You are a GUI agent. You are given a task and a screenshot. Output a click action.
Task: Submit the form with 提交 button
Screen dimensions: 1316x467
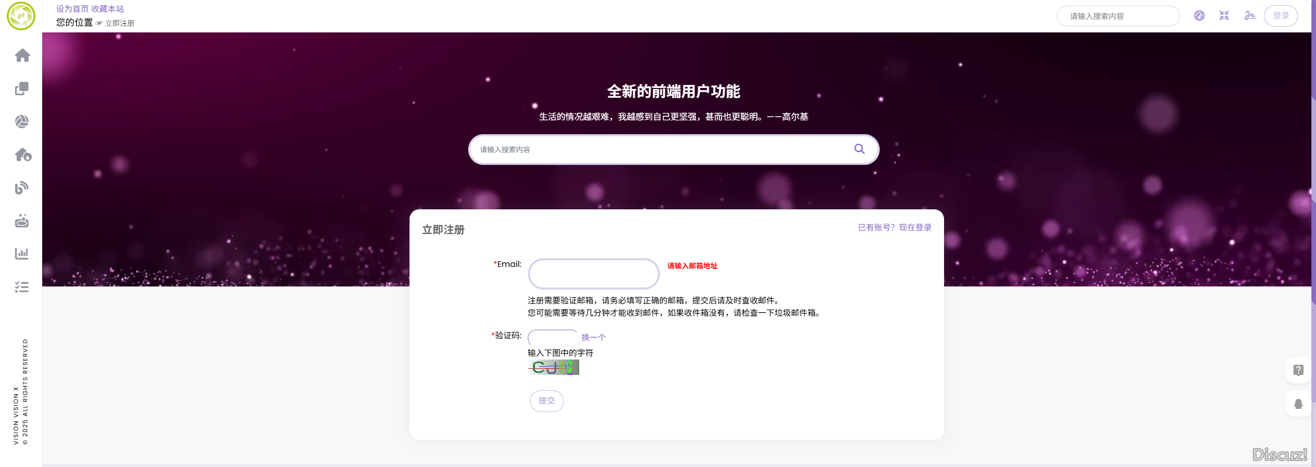click(546, 401)
